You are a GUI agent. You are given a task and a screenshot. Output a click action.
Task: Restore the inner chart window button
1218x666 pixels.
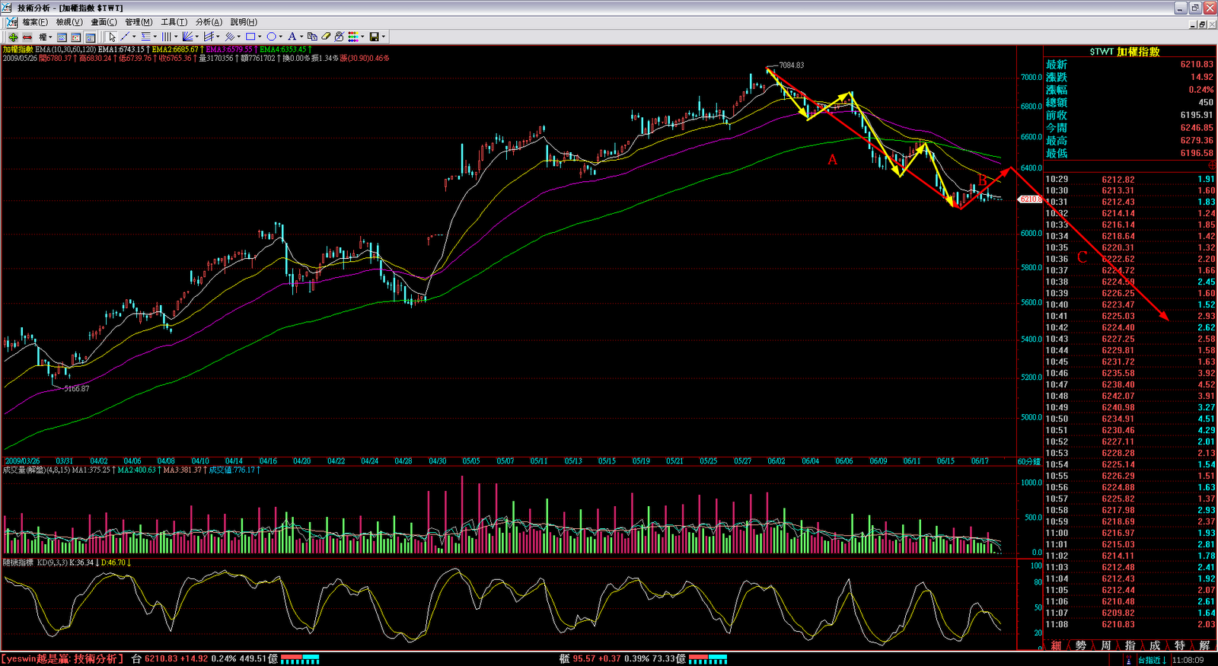coord(1202,24)
